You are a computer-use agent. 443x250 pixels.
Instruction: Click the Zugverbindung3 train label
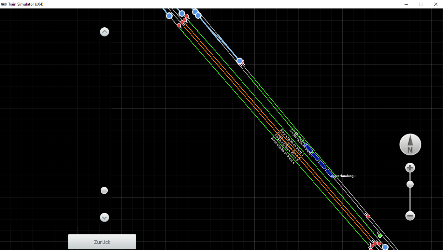click(x=343, y=176)
